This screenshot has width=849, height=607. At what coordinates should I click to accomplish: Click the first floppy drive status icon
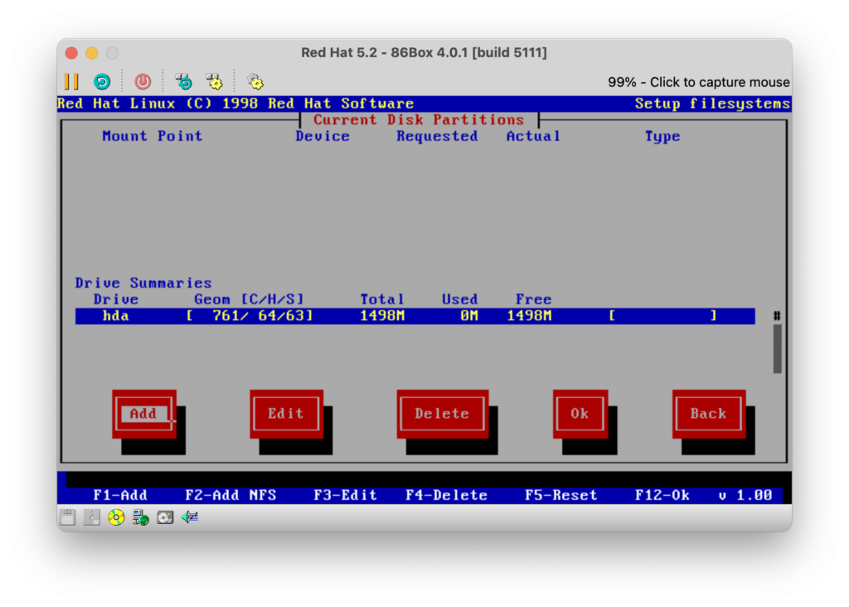pyautogui.click(x=68, y=517)
